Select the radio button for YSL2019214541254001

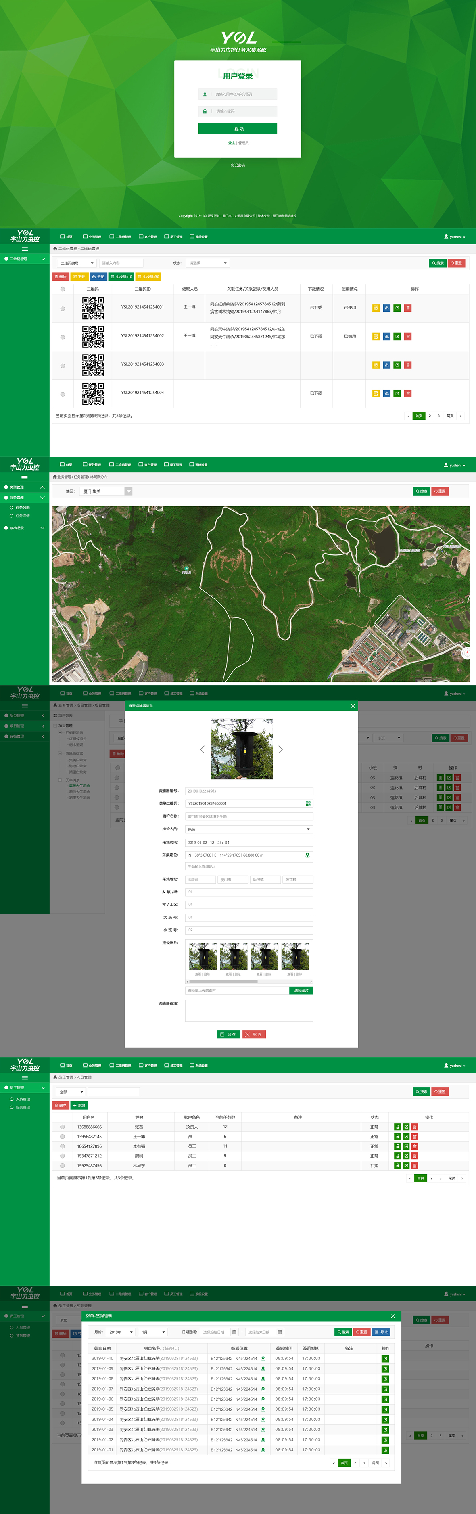(x=62, y=308)
